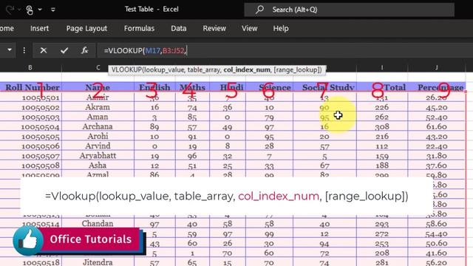The width and height of the screenshot is (473, 266).
Task: Switch to the Formulas tab
Action: (x=139, y=28)
